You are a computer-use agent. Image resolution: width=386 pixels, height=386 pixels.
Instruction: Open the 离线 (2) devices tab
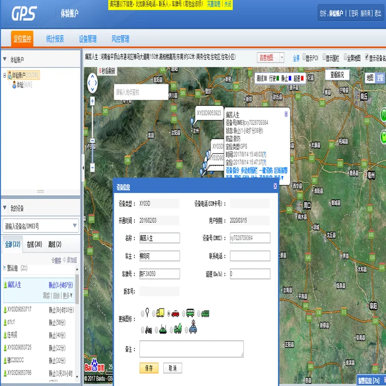(x=55, y=244)
